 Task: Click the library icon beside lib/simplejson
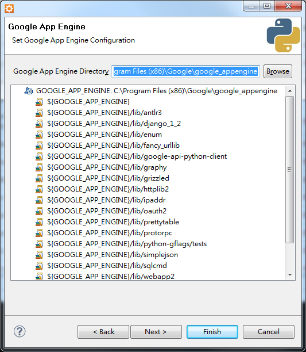click(x=39, y=255)
